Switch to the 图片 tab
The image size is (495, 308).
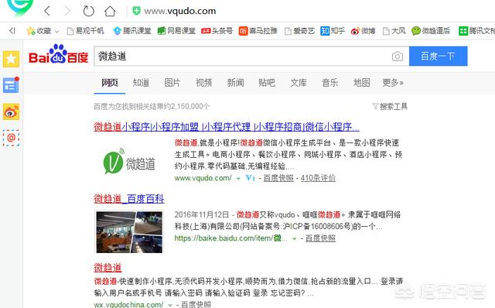[x=172, y=83]
